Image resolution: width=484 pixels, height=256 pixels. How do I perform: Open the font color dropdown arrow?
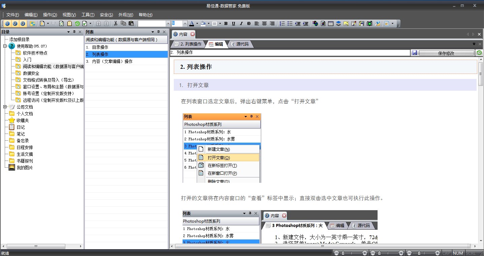[197, 24]
